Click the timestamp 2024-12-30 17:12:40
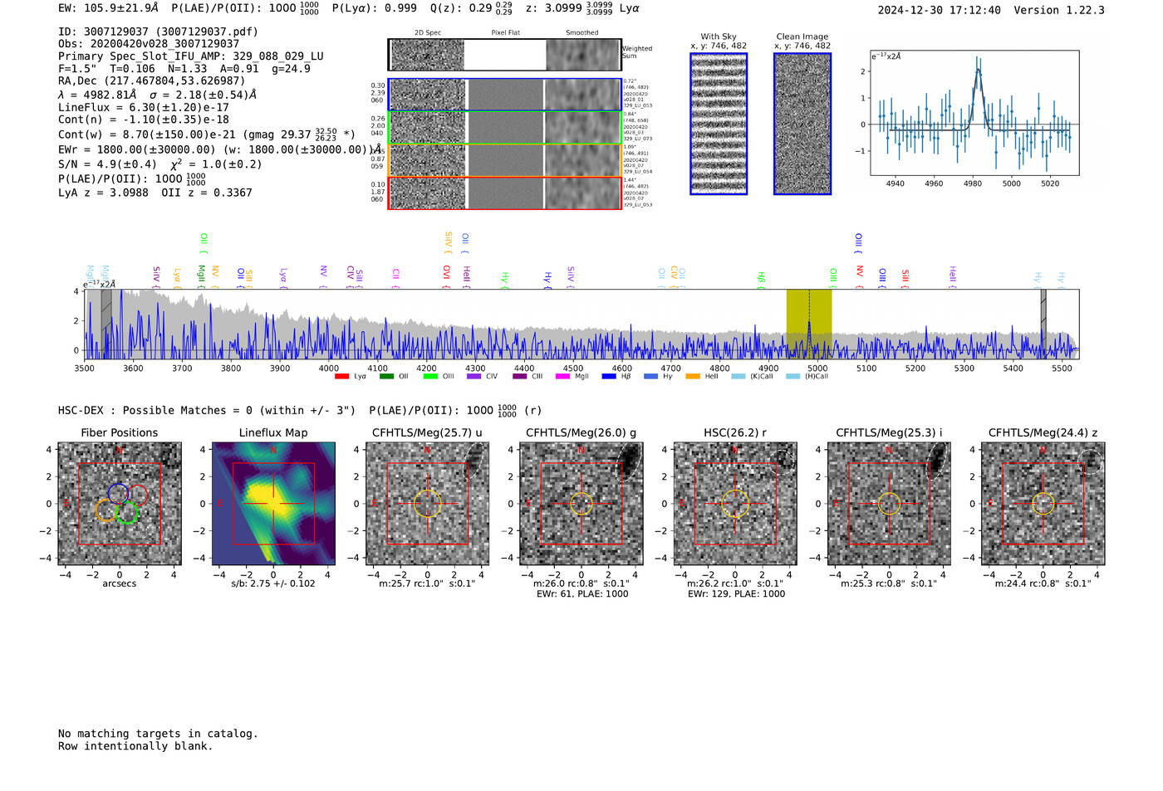1163x791 pixels. pyautogui.click(x=940, y=11)
